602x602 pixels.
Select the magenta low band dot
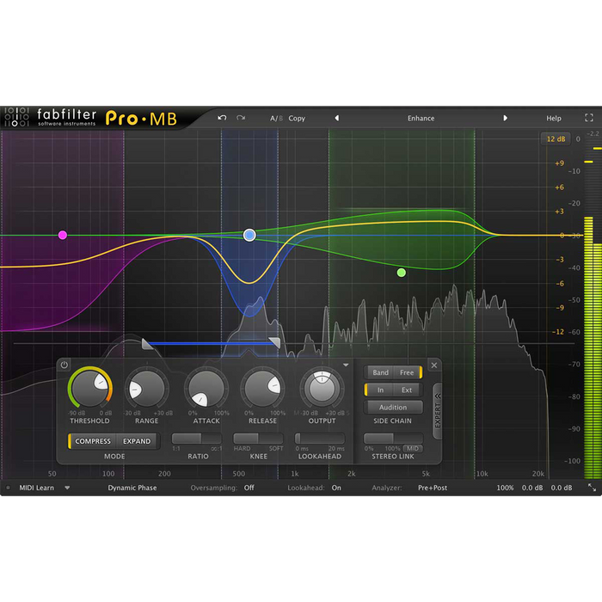coord(63,235)
